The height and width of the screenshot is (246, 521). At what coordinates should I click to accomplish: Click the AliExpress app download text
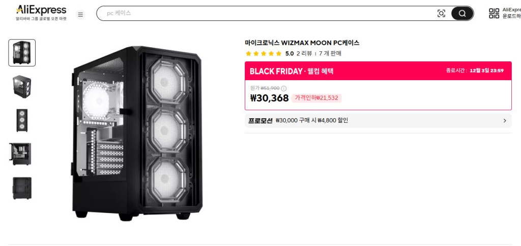[x=511, y=13]
